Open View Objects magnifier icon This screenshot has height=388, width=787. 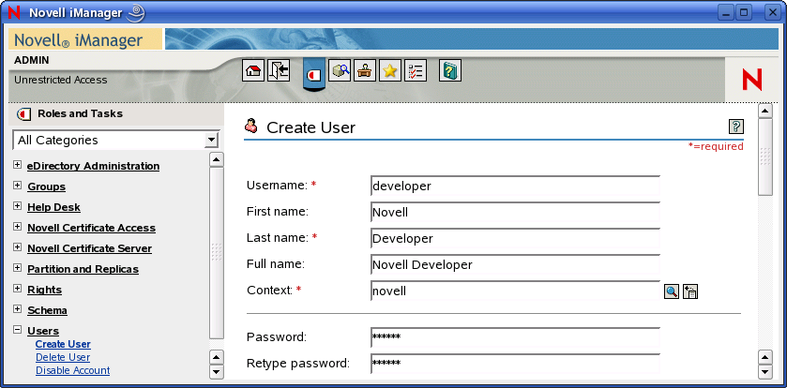coord(340,70)
